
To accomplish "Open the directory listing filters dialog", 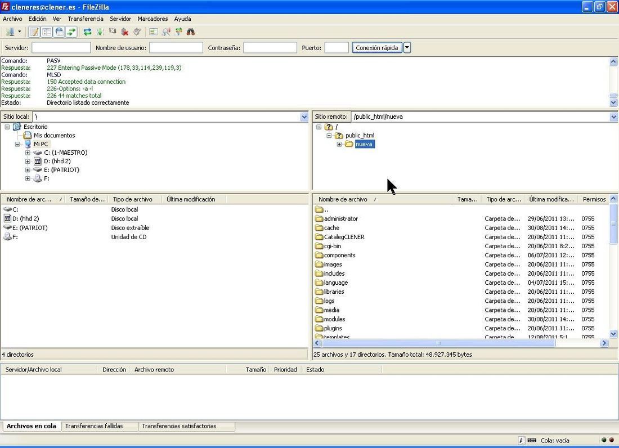I will point(154,32).
